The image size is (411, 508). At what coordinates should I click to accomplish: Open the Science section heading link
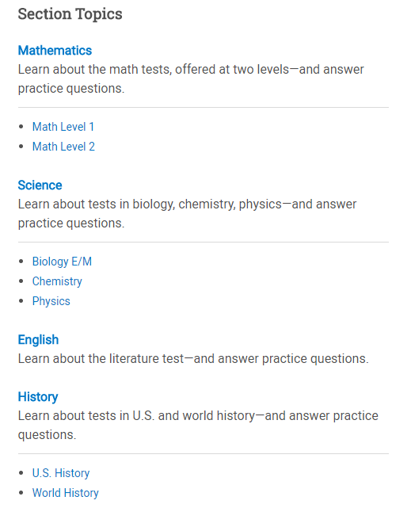(40, 185)
